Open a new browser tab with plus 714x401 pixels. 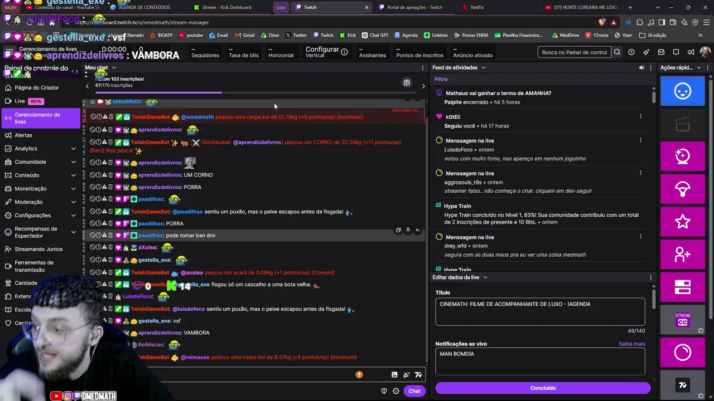(630, 7)
